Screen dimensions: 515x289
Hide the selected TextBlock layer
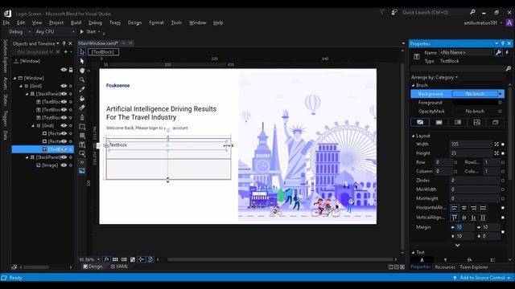[x=64, y=149]
